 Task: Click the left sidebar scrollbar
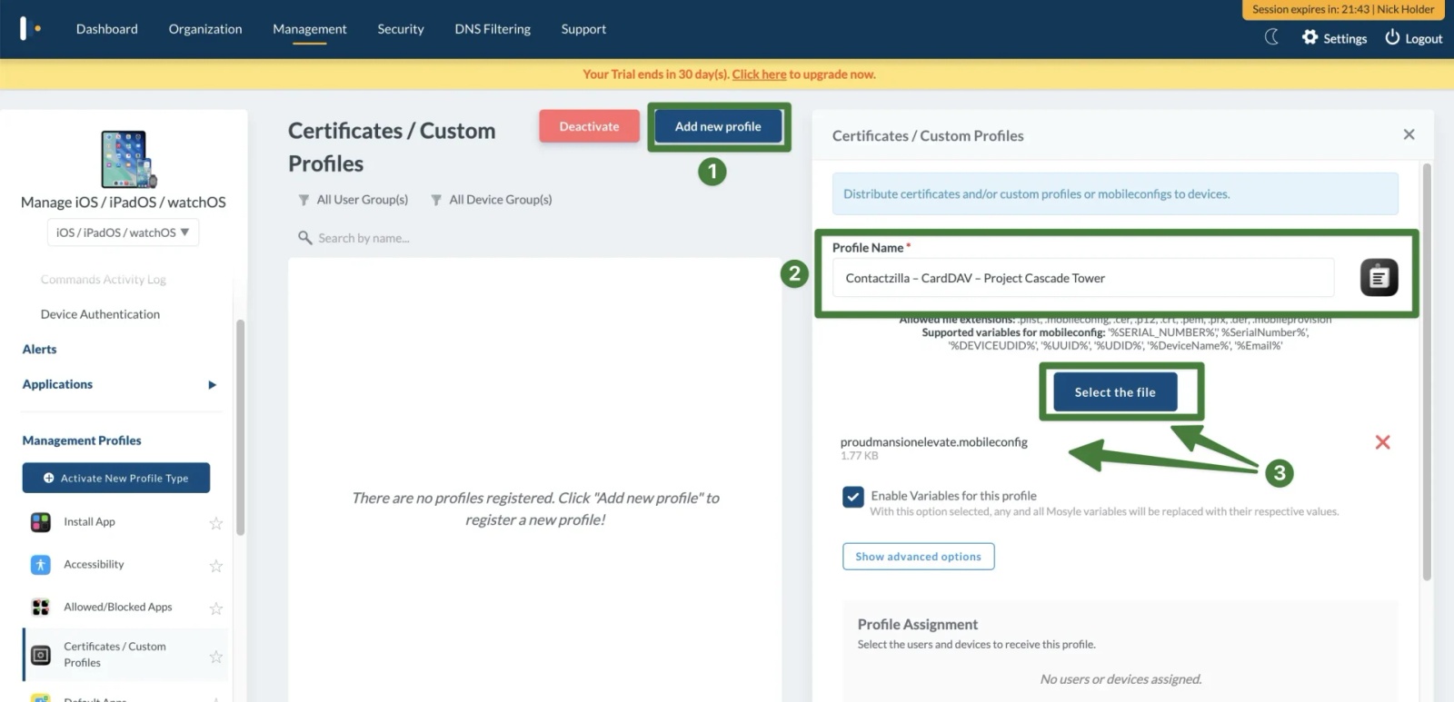pyautogui.click(x=240, y=427)
